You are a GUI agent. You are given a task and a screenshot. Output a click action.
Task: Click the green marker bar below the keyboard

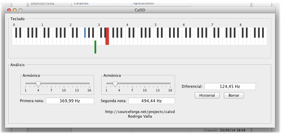95,47
